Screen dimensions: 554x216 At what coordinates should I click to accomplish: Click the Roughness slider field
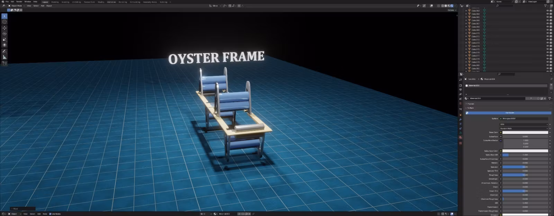[x=525, y=175]
